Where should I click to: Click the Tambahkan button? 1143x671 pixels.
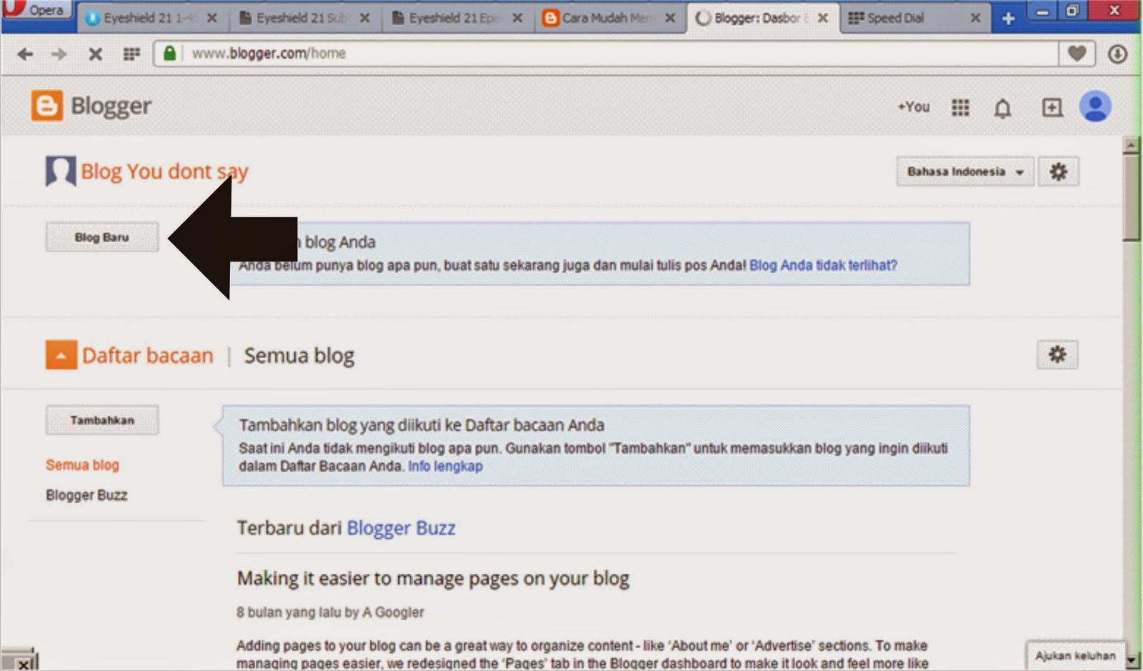(x=102, y=420)
